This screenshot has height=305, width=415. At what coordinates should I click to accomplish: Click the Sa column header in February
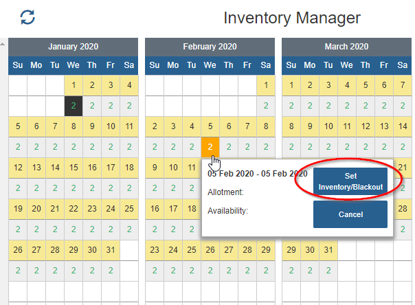(x=265, y=65)
